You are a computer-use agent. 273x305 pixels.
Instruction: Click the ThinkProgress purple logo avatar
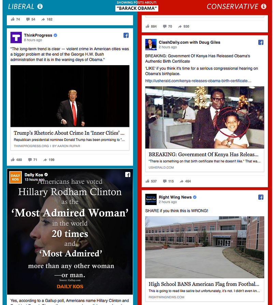(16, 37)
